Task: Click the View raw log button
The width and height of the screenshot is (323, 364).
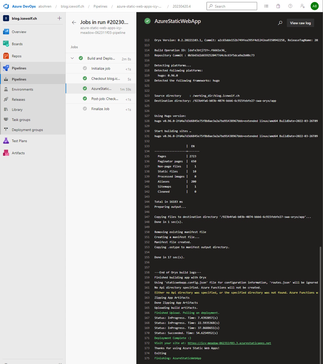Action: [300, 23]
